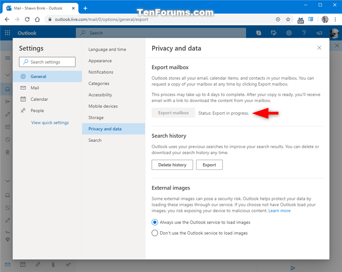
Task: Open Help question mark icon
Action: pos(304,33)
